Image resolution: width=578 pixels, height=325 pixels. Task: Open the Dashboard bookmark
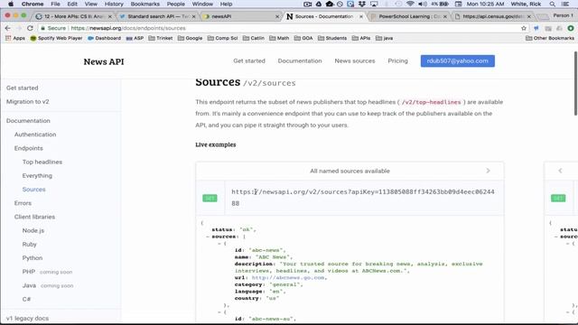pos(105,38)
